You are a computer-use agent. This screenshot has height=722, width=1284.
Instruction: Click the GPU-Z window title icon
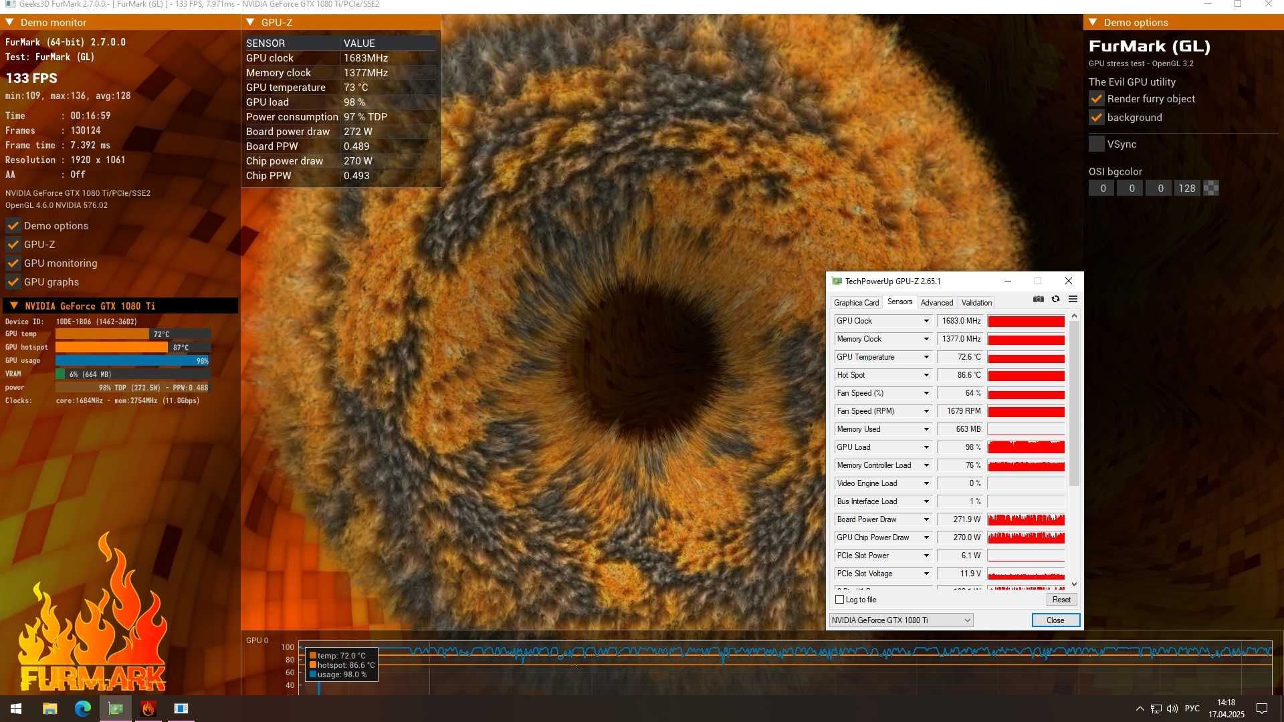(x=837, y=281)
